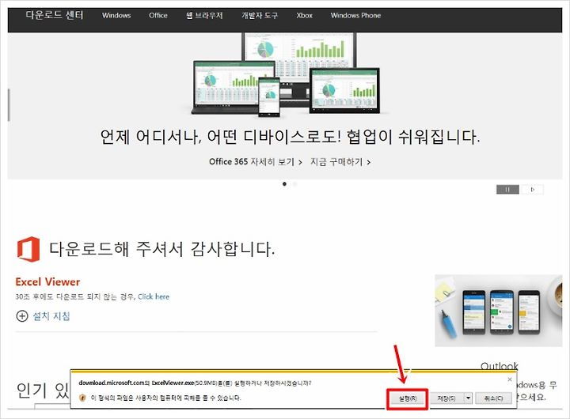This screenshot has height=419, width=570.
Task: Click the security shield warning icon
Action: [x=82, y=398]
